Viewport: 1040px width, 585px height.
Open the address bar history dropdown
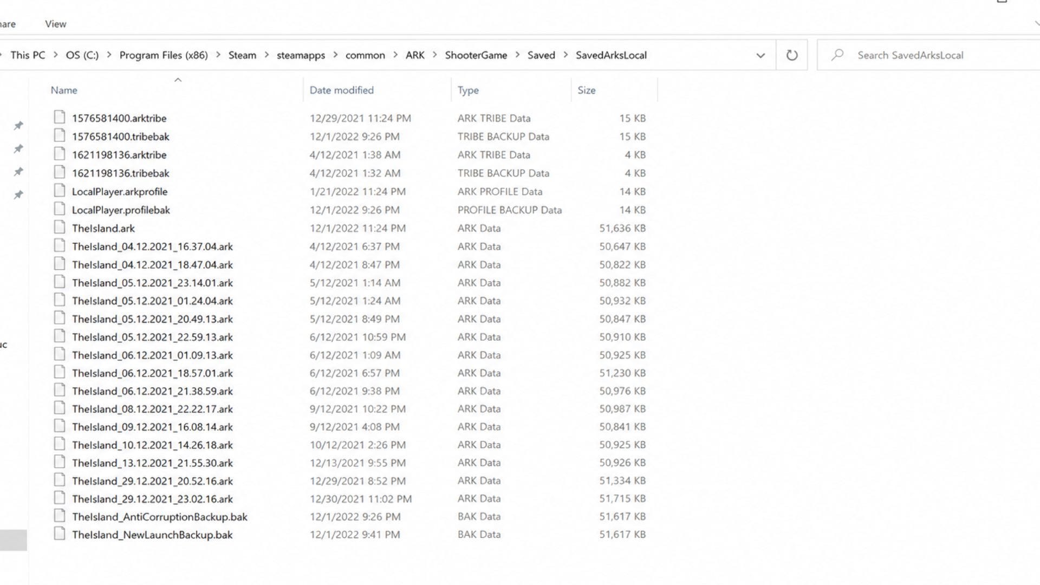(x=760, y=55)
